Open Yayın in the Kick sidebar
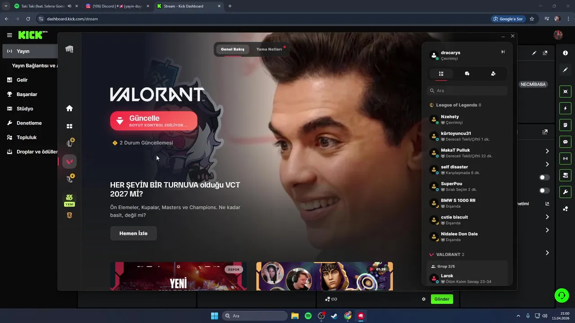 tap(30, 51)
